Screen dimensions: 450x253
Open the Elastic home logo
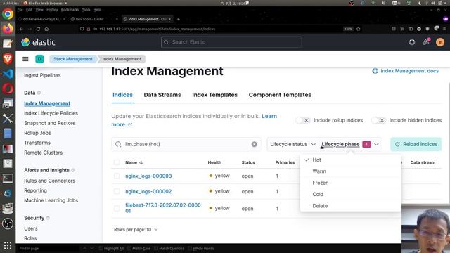(x=38, y=42)
